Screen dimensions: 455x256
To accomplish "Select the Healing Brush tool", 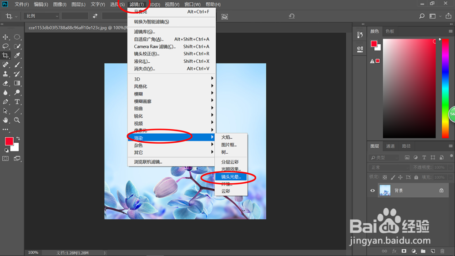I will tap(5, 65).
